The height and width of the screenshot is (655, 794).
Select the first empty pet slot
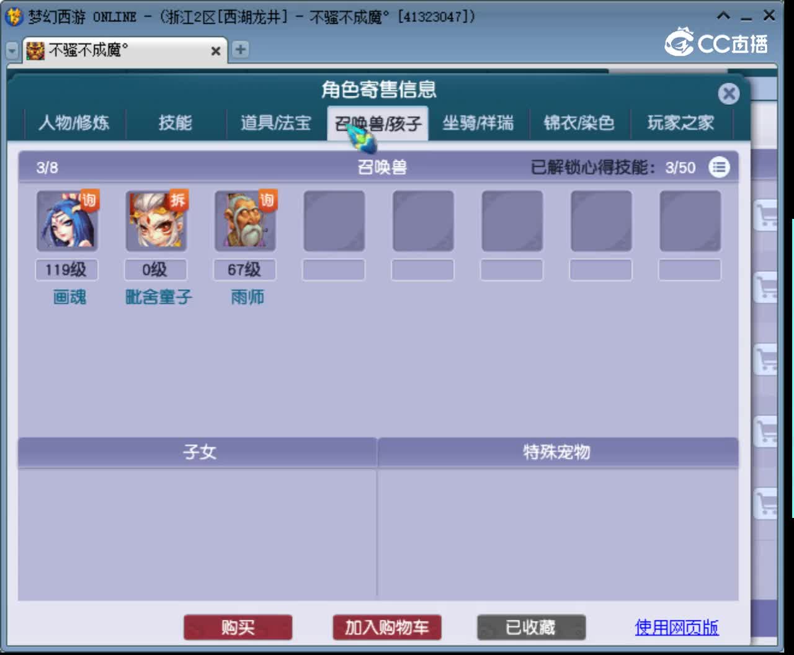334,221
